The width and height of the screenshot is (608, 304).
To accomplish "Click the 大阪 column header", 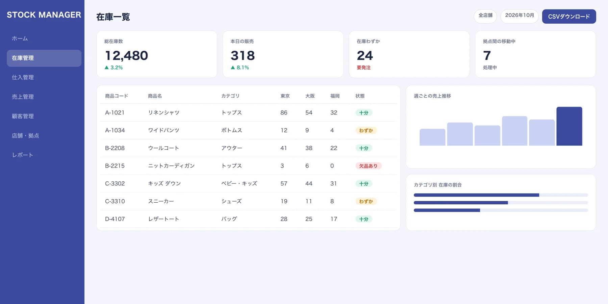I will (x=310, y=96).
